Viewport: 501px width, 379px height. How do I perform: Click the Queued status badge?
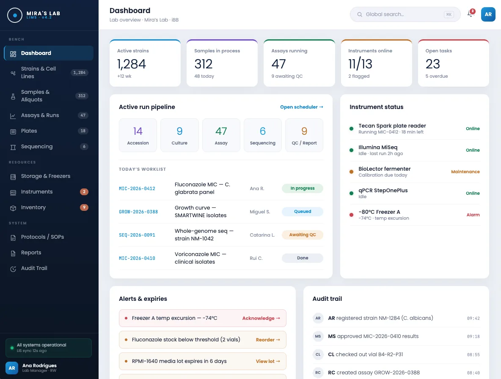click(303, 212)
